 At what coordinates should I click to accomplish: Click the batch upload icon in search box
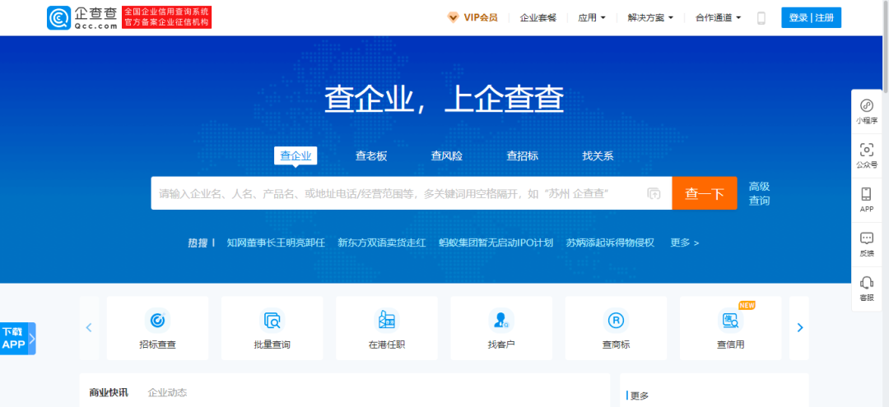pos(654,193)
